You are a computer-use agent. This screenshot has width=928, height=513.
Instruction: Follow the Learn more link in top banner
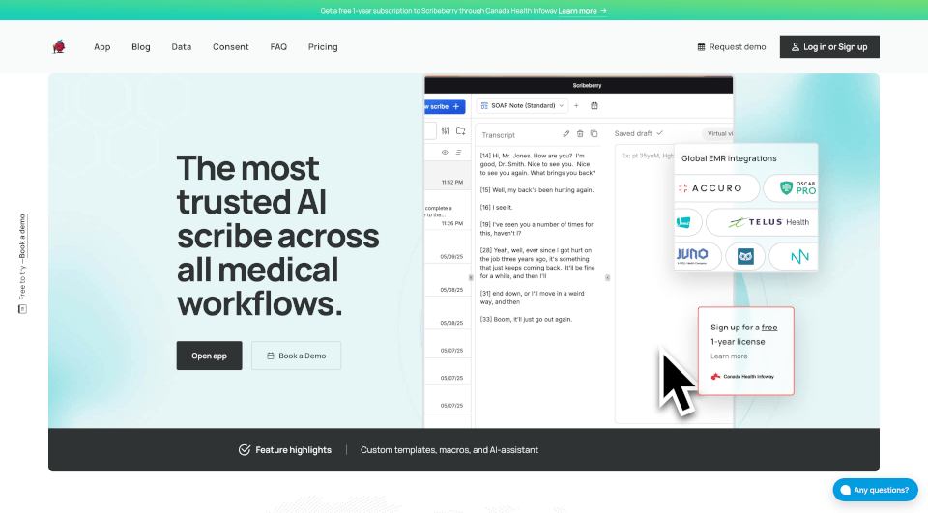(582, 11)
